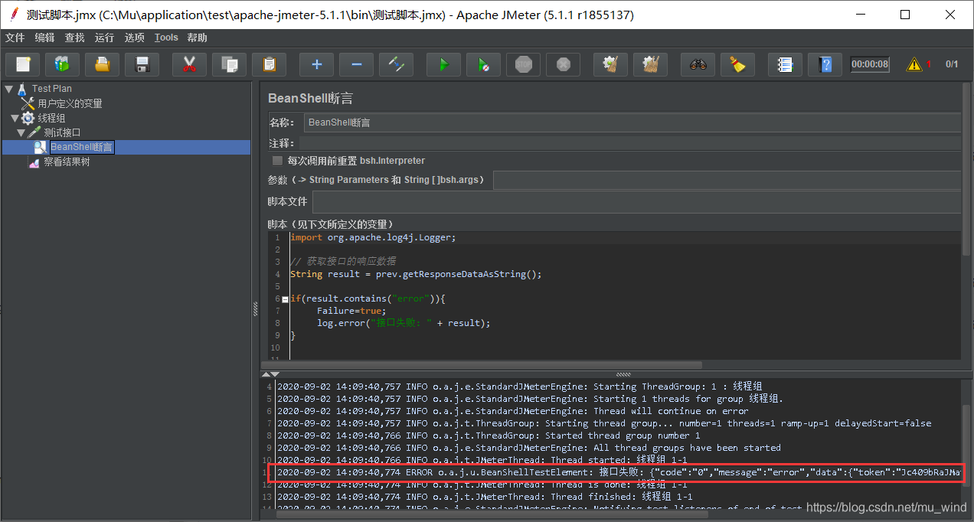This screenshot has width=974, height=522.
Task: Click the Start no pauses icon
Action: pos(483,65)
